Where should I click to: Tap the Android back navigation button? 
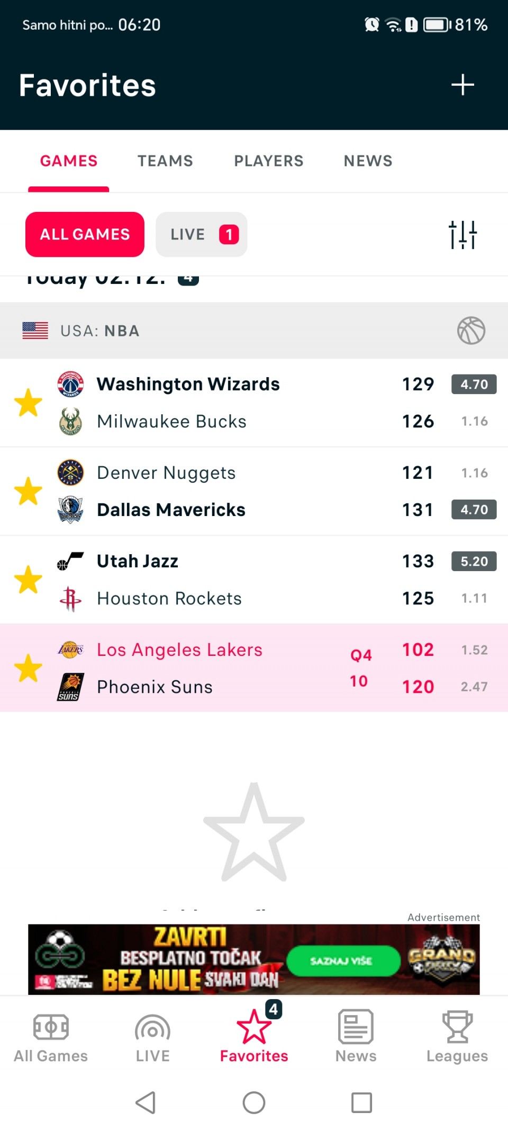146,1102
